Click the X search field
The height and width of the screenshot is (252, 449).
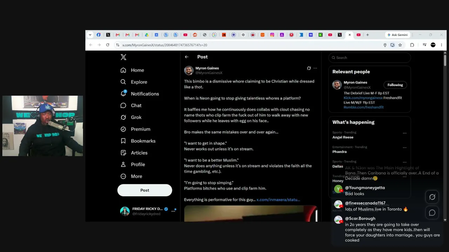click(370, 57)
